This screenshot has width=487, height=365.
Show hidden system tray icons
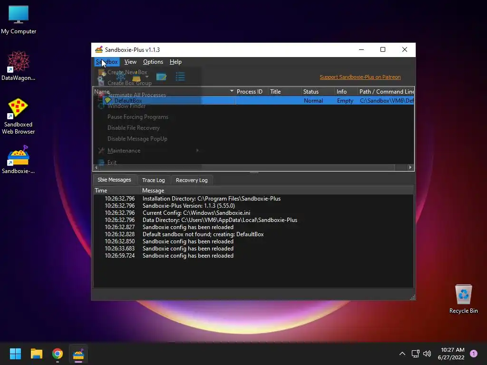[402, 354]
